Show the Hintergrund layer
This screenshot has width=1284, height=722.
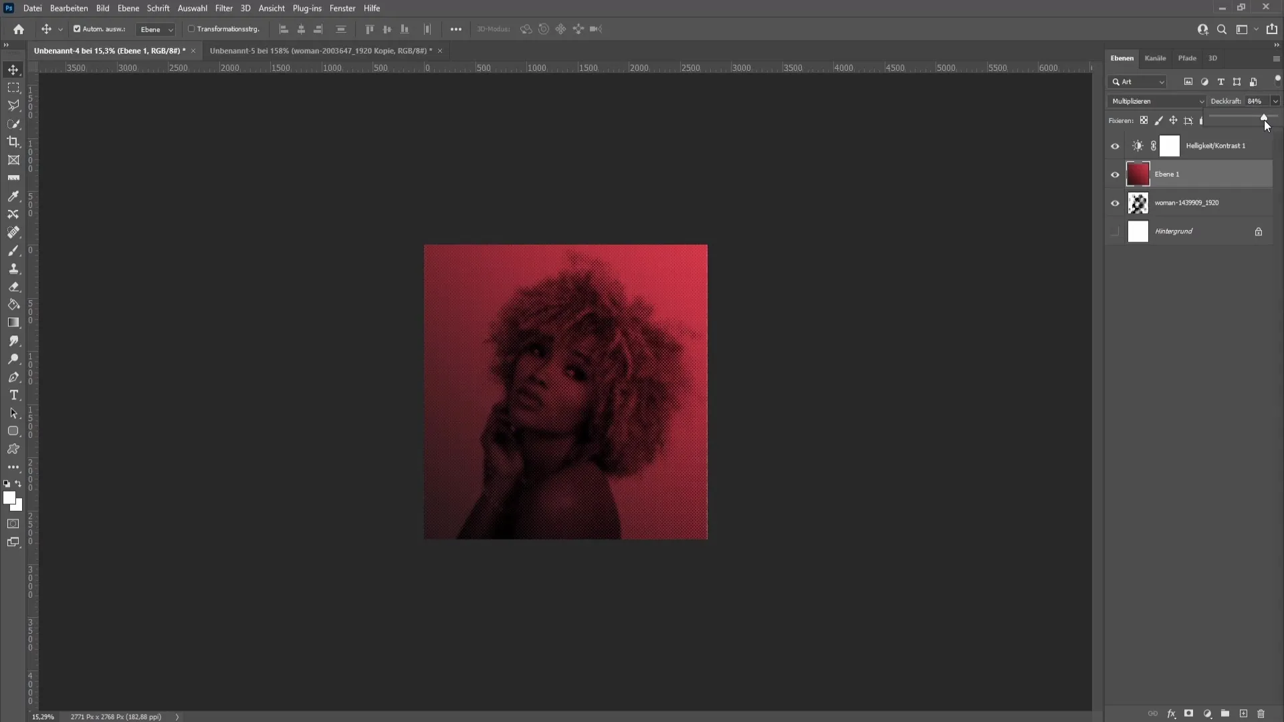(x=1115, y=232)
